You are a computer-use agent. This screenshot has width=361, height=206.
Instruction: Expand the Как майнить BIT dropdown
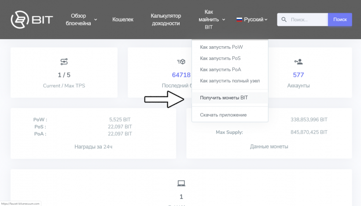coord(212,19)
